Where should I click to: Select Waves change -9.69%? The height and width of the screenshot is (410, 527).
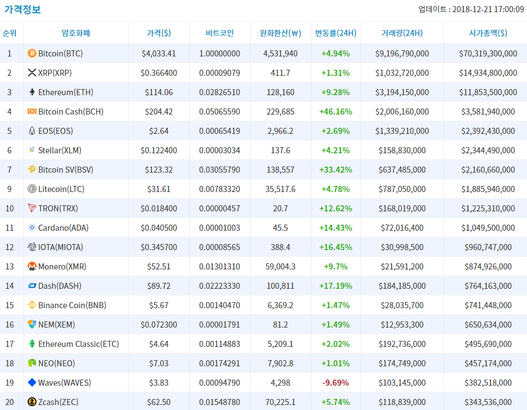pyautogui.click(x=336, y=383)
